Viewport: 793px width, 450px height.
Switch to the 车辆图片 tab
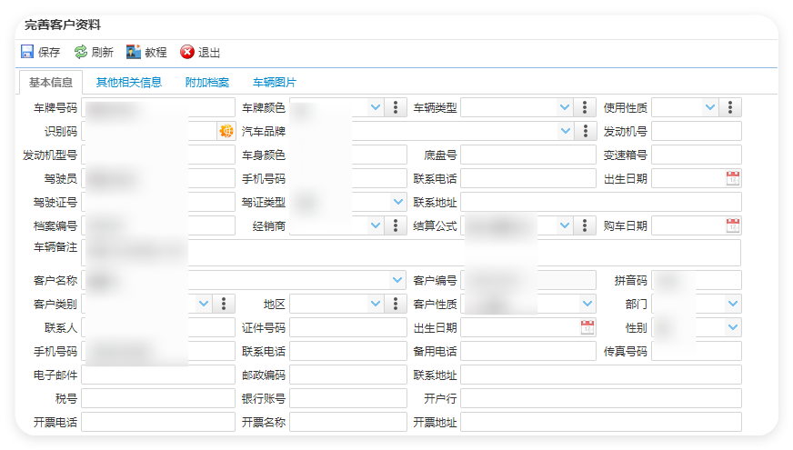tap(275, 83)
